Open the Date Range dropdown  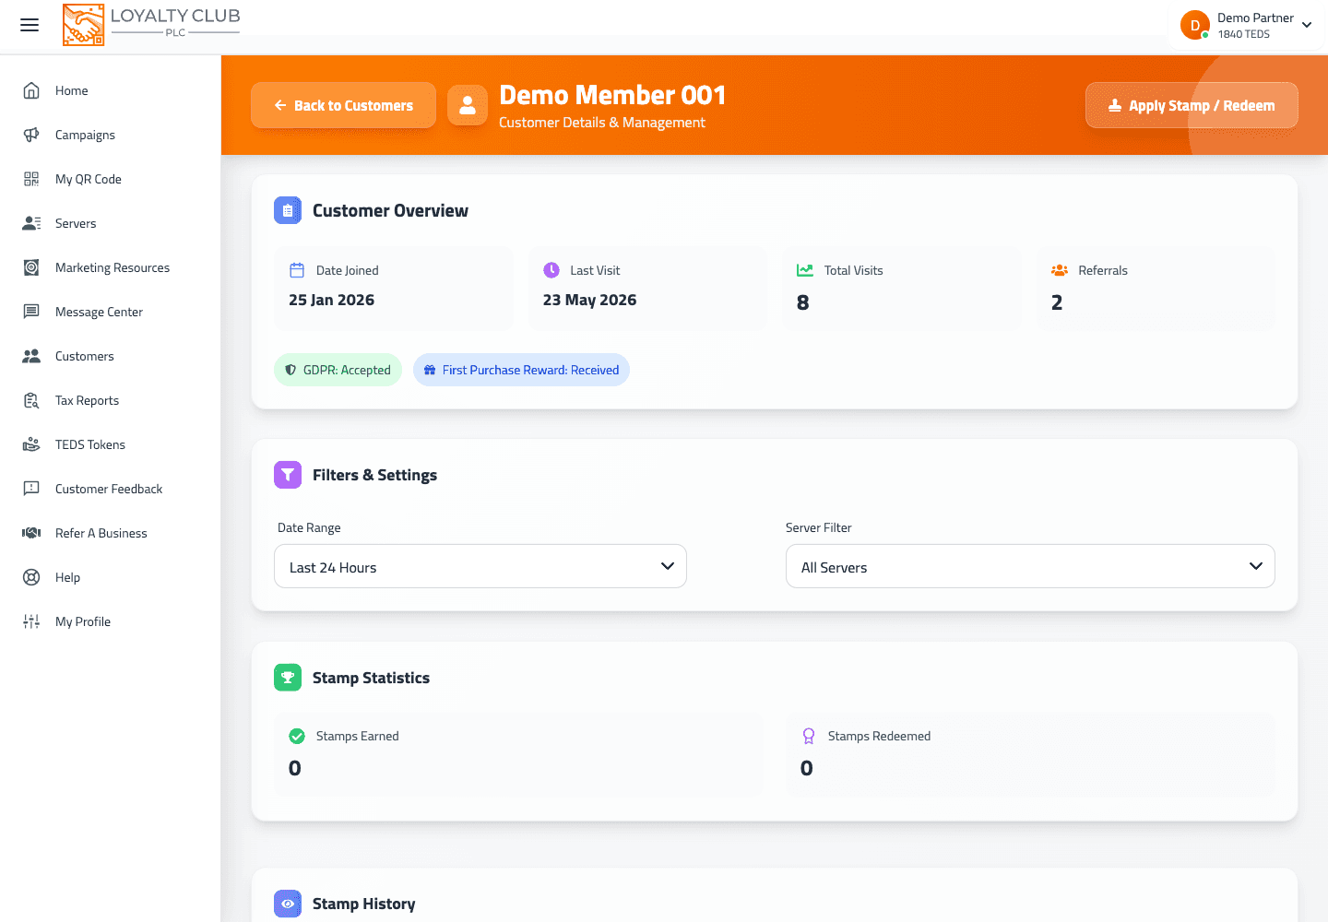pyautogui.click(x=480, y=566)
